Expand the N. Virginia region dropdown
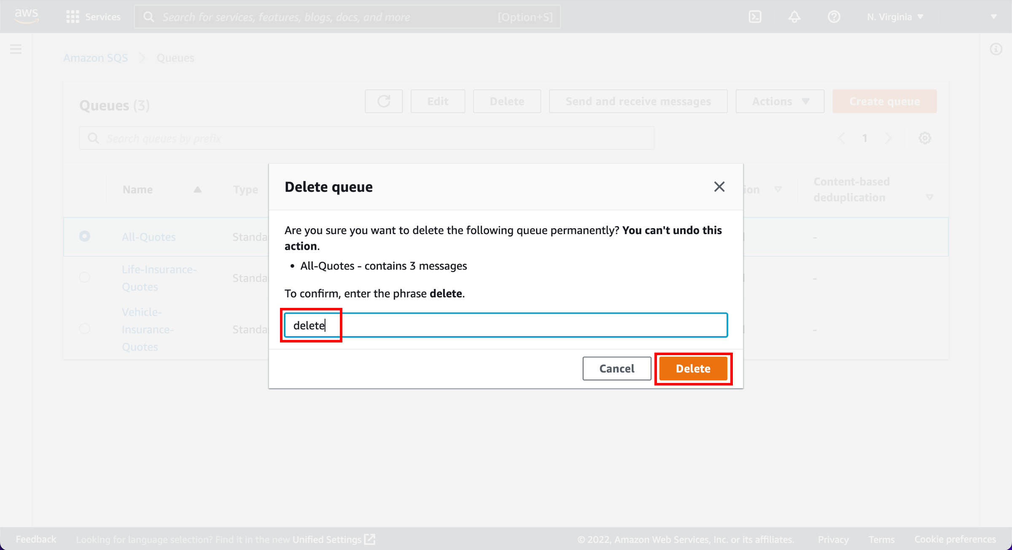Image resolution: width=1012 pixels, height=550 pixels. pyautogui.click(x=895, y=17)
